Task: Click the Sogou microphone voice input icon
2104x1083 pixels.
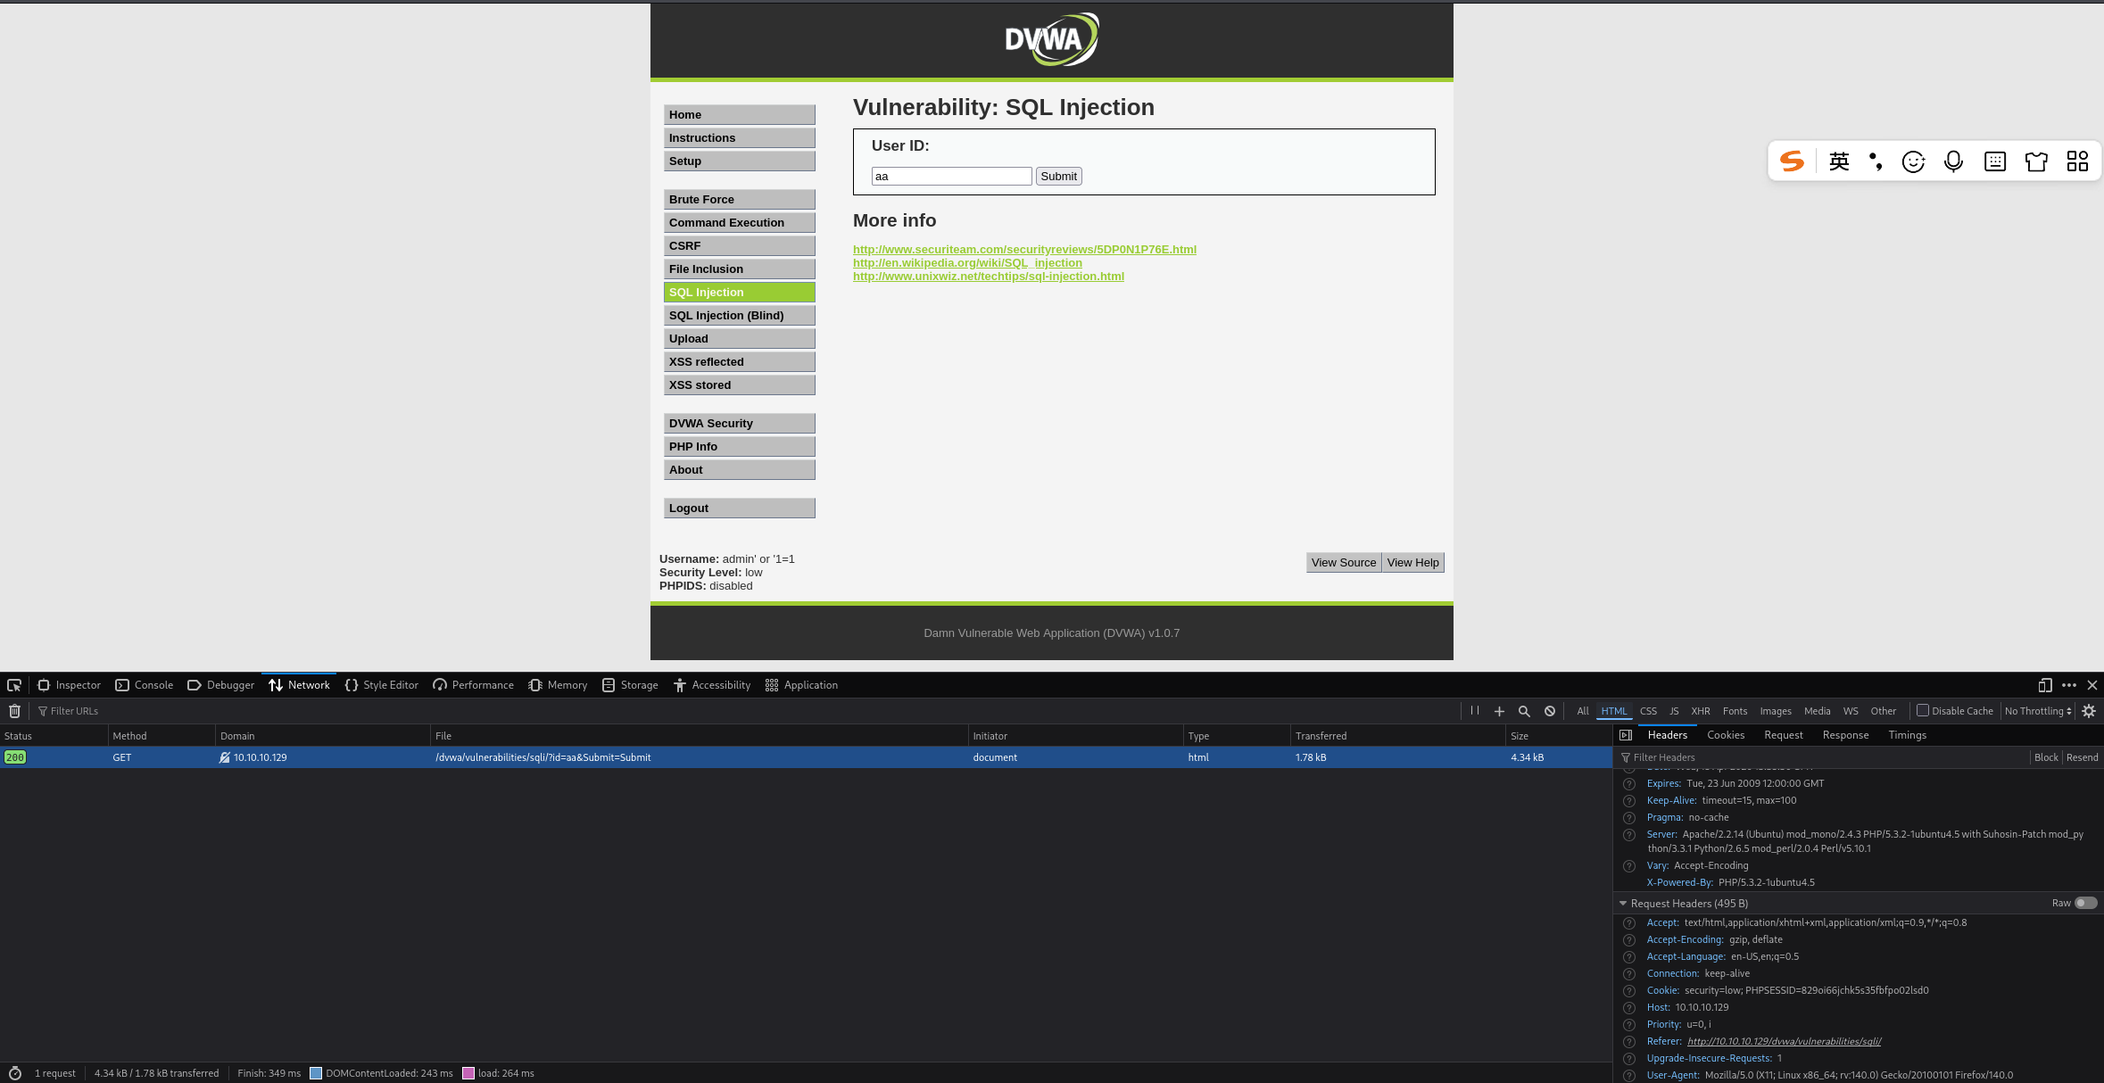Action: pos(1953,161)
